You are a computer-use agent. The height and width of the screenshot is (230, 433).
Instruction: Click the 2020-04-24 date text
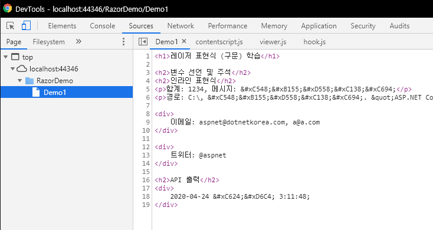click(x=189, y=196)
